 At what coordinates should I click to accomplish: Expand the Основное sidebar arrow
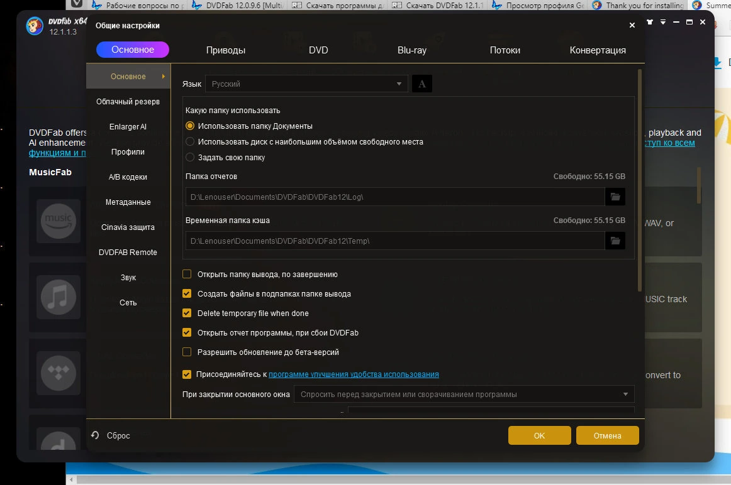tap(163, 77)
